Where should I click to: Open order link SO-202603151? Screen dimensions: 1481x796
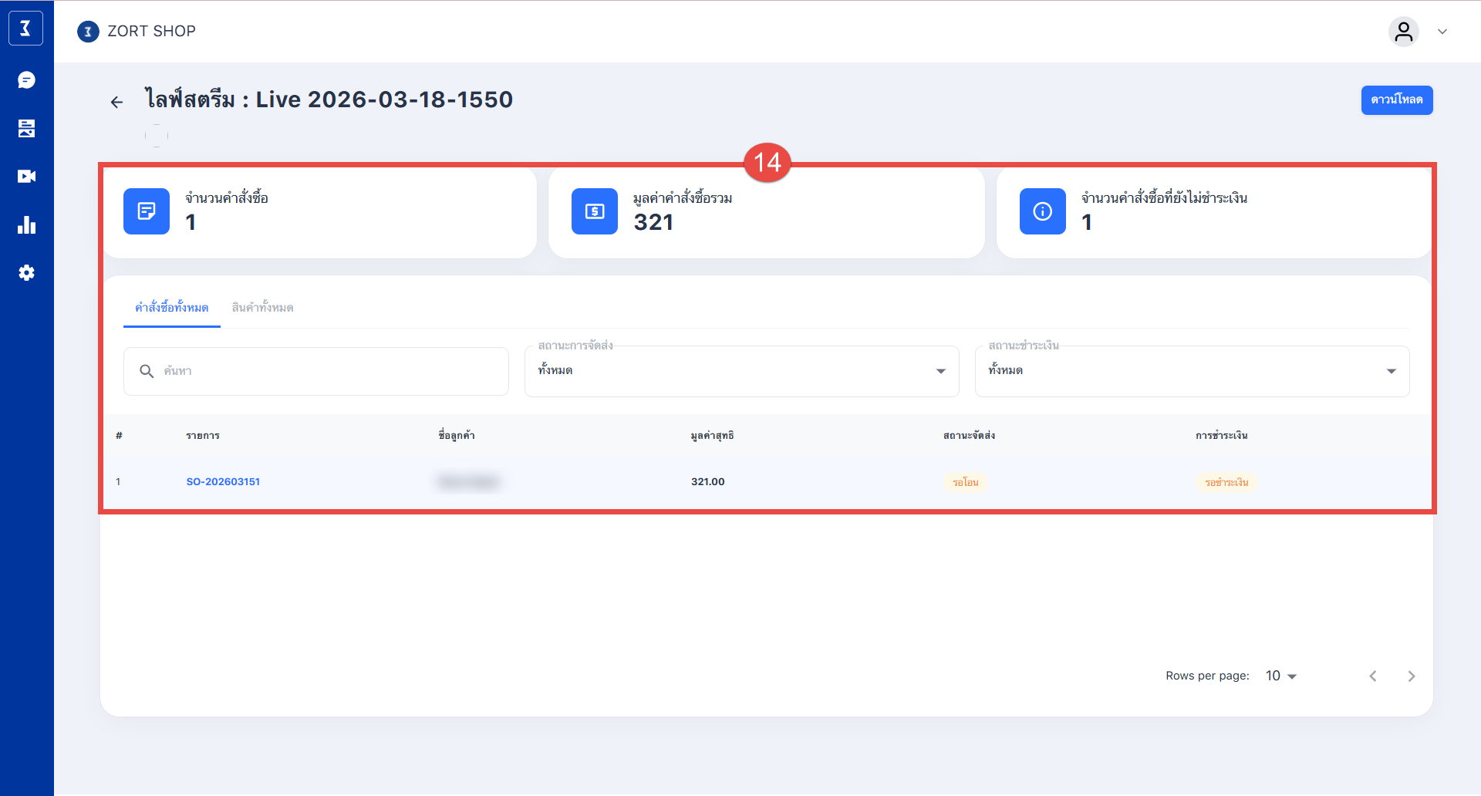click(x=223, y=482)
